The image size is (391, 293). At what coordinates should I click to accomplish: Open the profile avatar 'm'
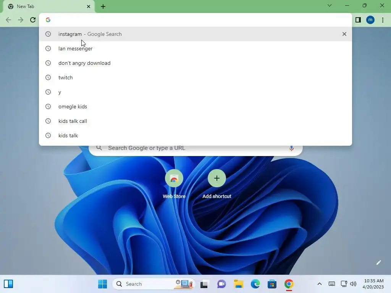[x=370, y=20]
